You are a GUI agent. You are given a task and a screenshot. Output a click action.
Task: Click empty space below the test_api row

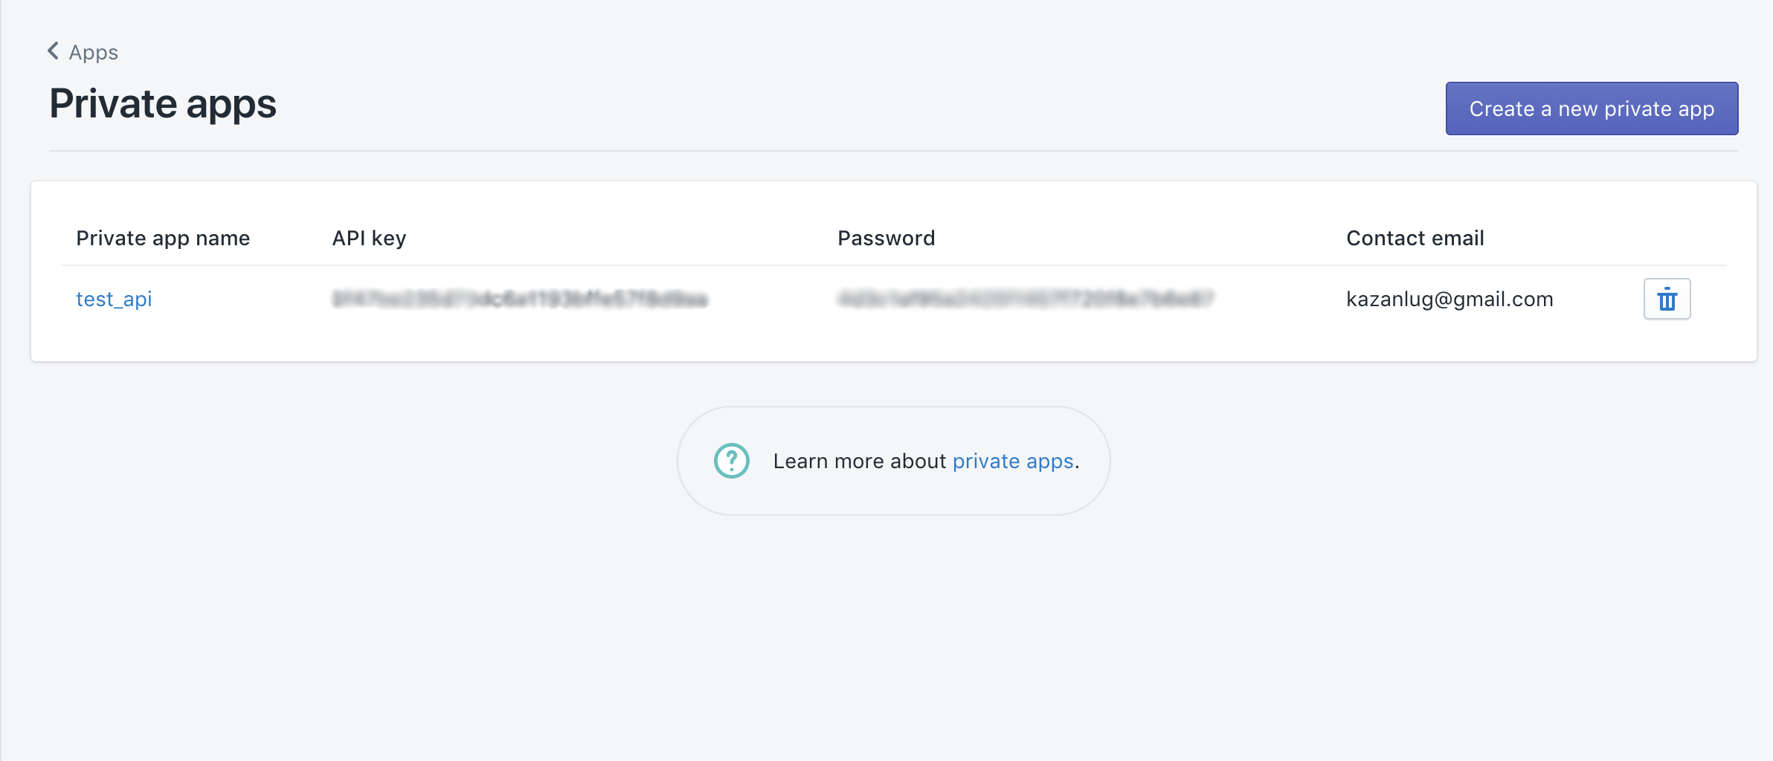[x=892, y=342]
